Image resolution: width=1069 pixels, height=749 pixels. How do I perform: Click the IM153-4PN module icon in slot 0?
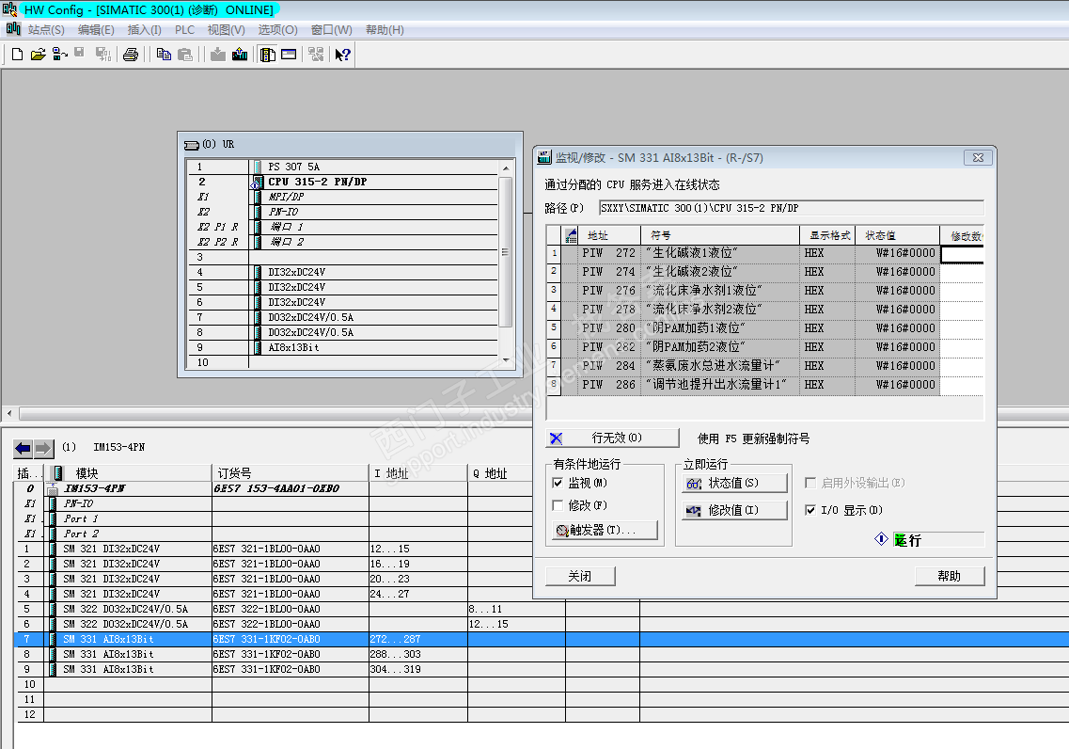[53, 488]
